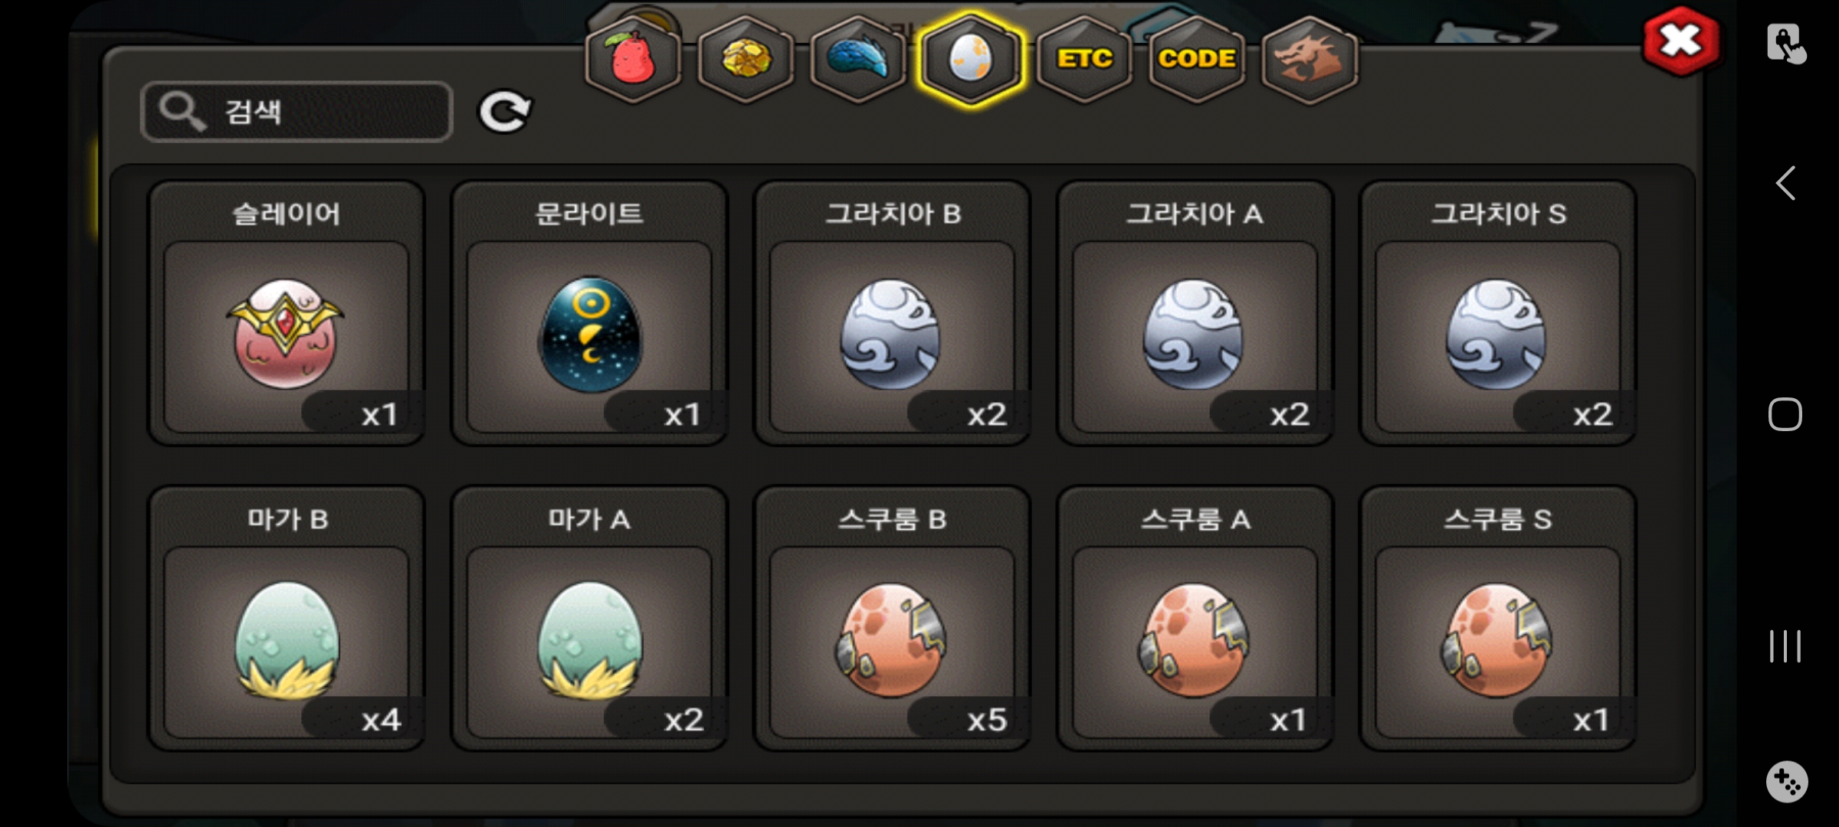The image size is (1839, 827).
Task: Click the refresh arrow next to search
Action: [505, 112]
